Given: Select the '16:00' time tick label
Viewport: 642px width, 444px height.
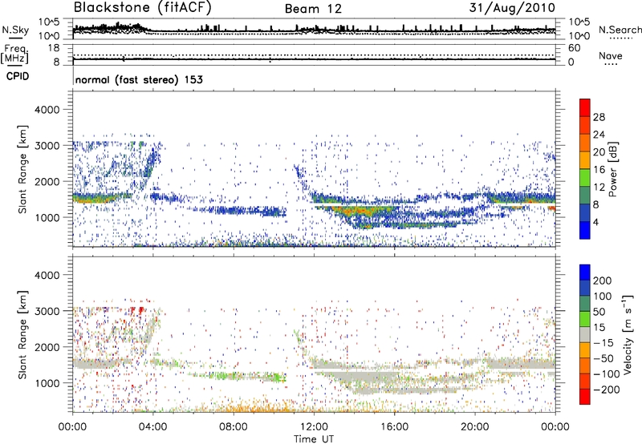Looking at the screenshot, I should point(395,427).
